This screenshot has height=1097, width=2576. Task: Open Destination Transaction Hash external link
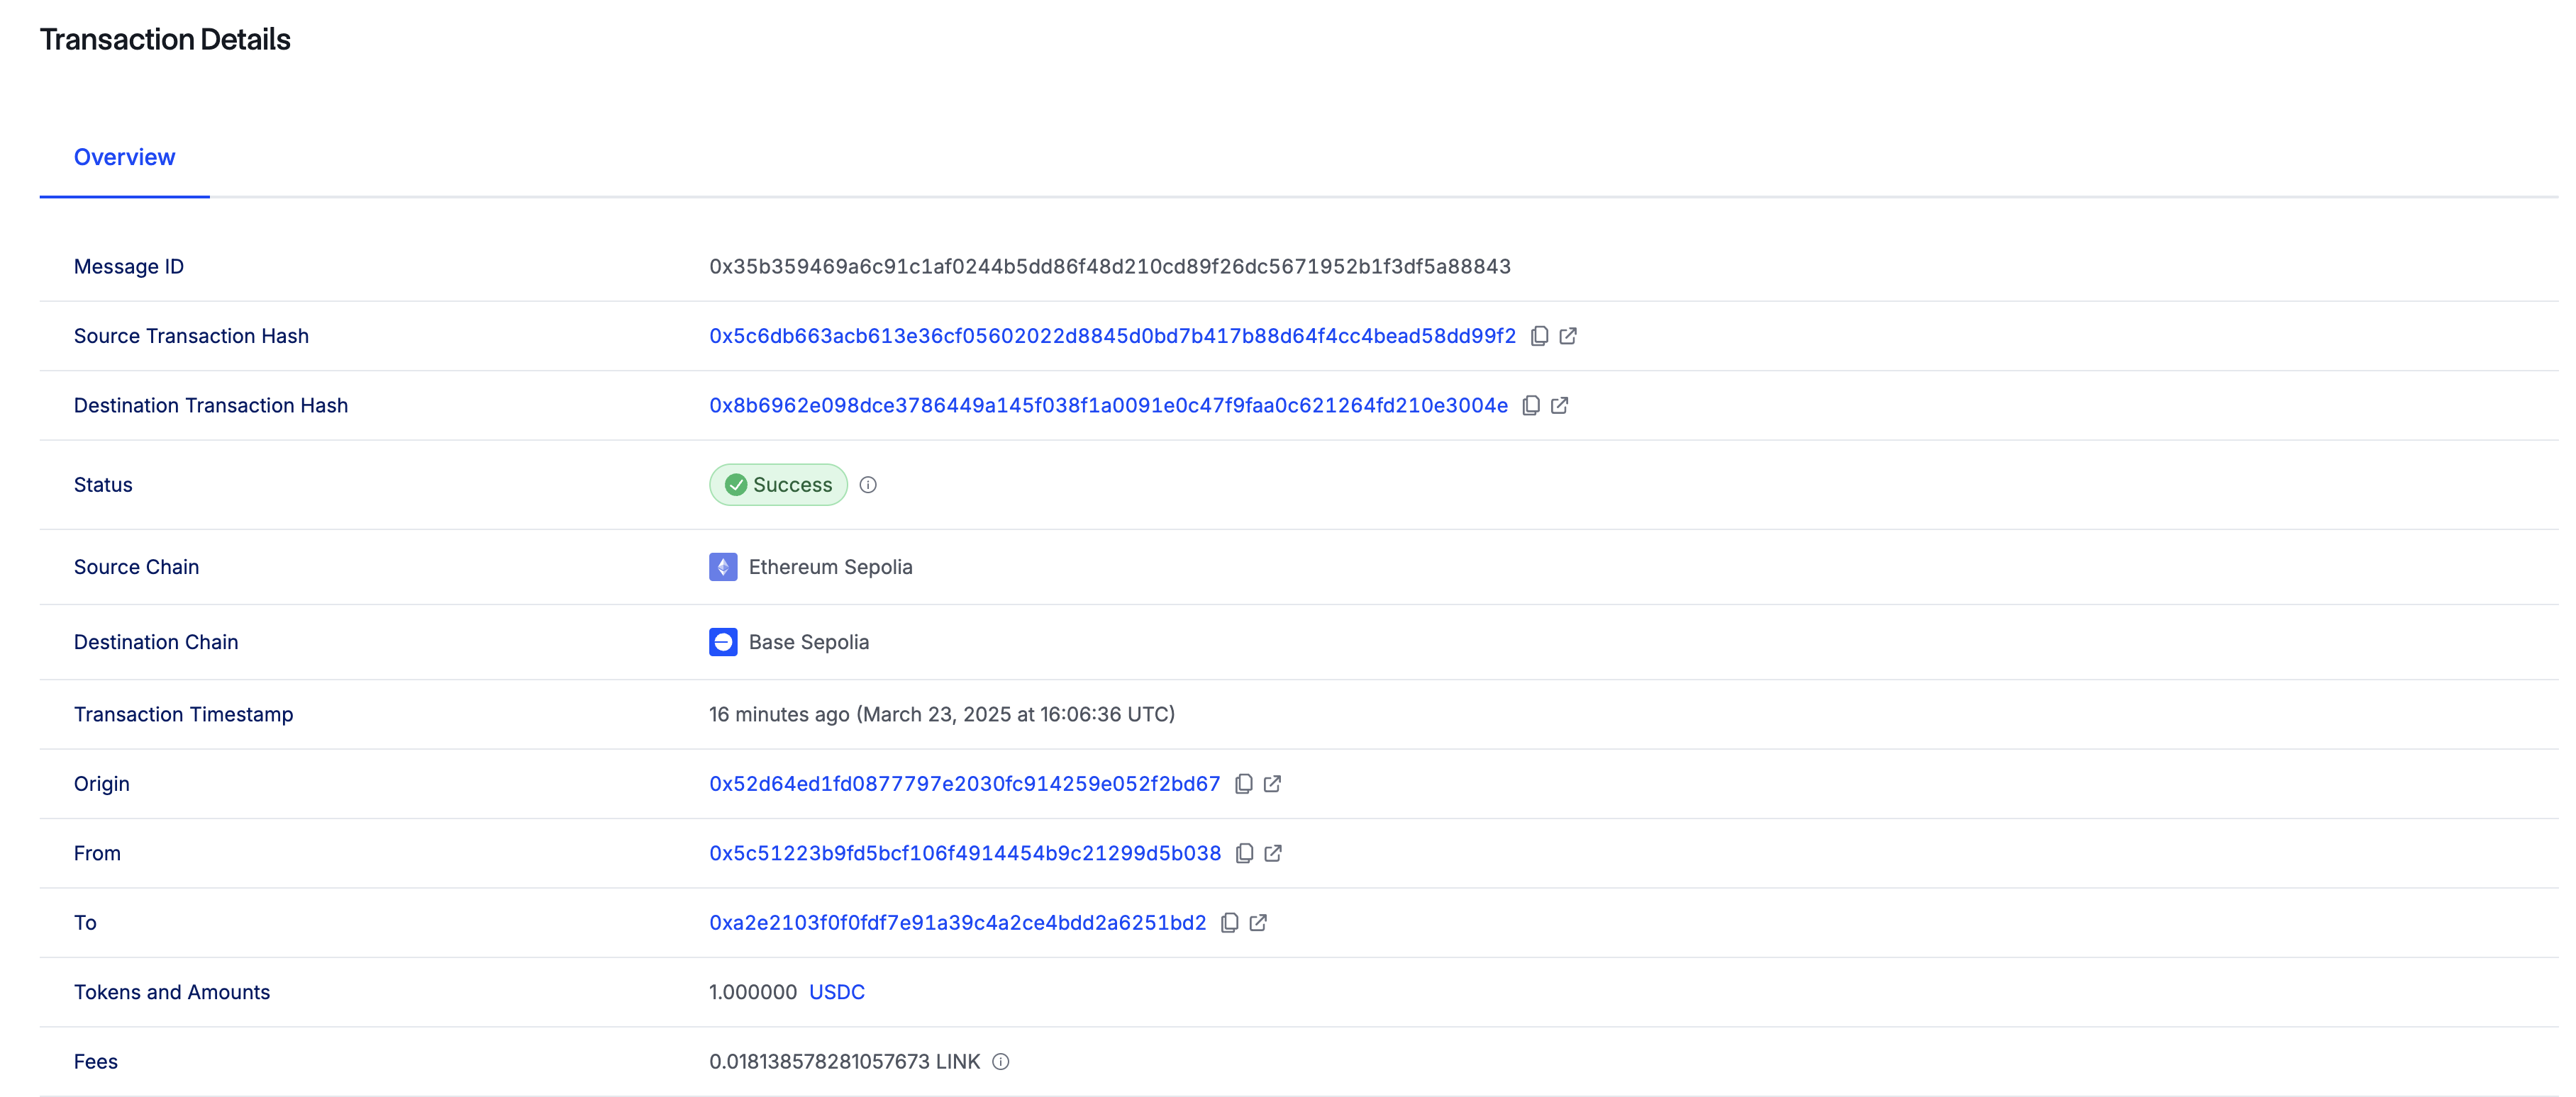(1559, 405)
